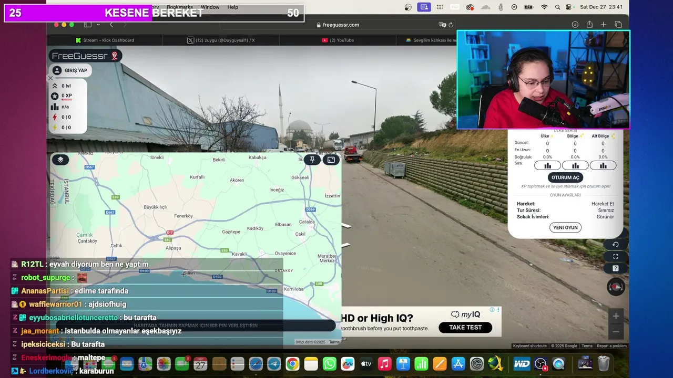The image size is (673, 378).
Task: Click the OTURUM AÇ button
Action: pyautogui.click(x=565, y=177)
